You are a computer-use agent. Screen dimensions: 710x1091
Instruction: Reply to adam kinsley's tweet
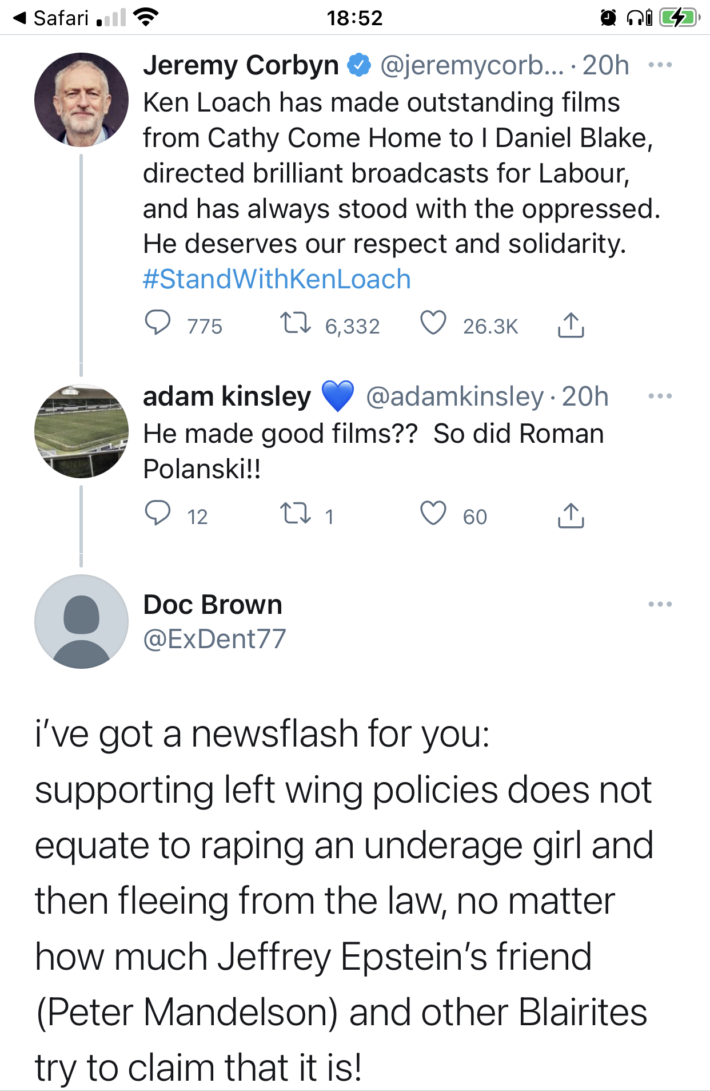(x=160, y=515)
